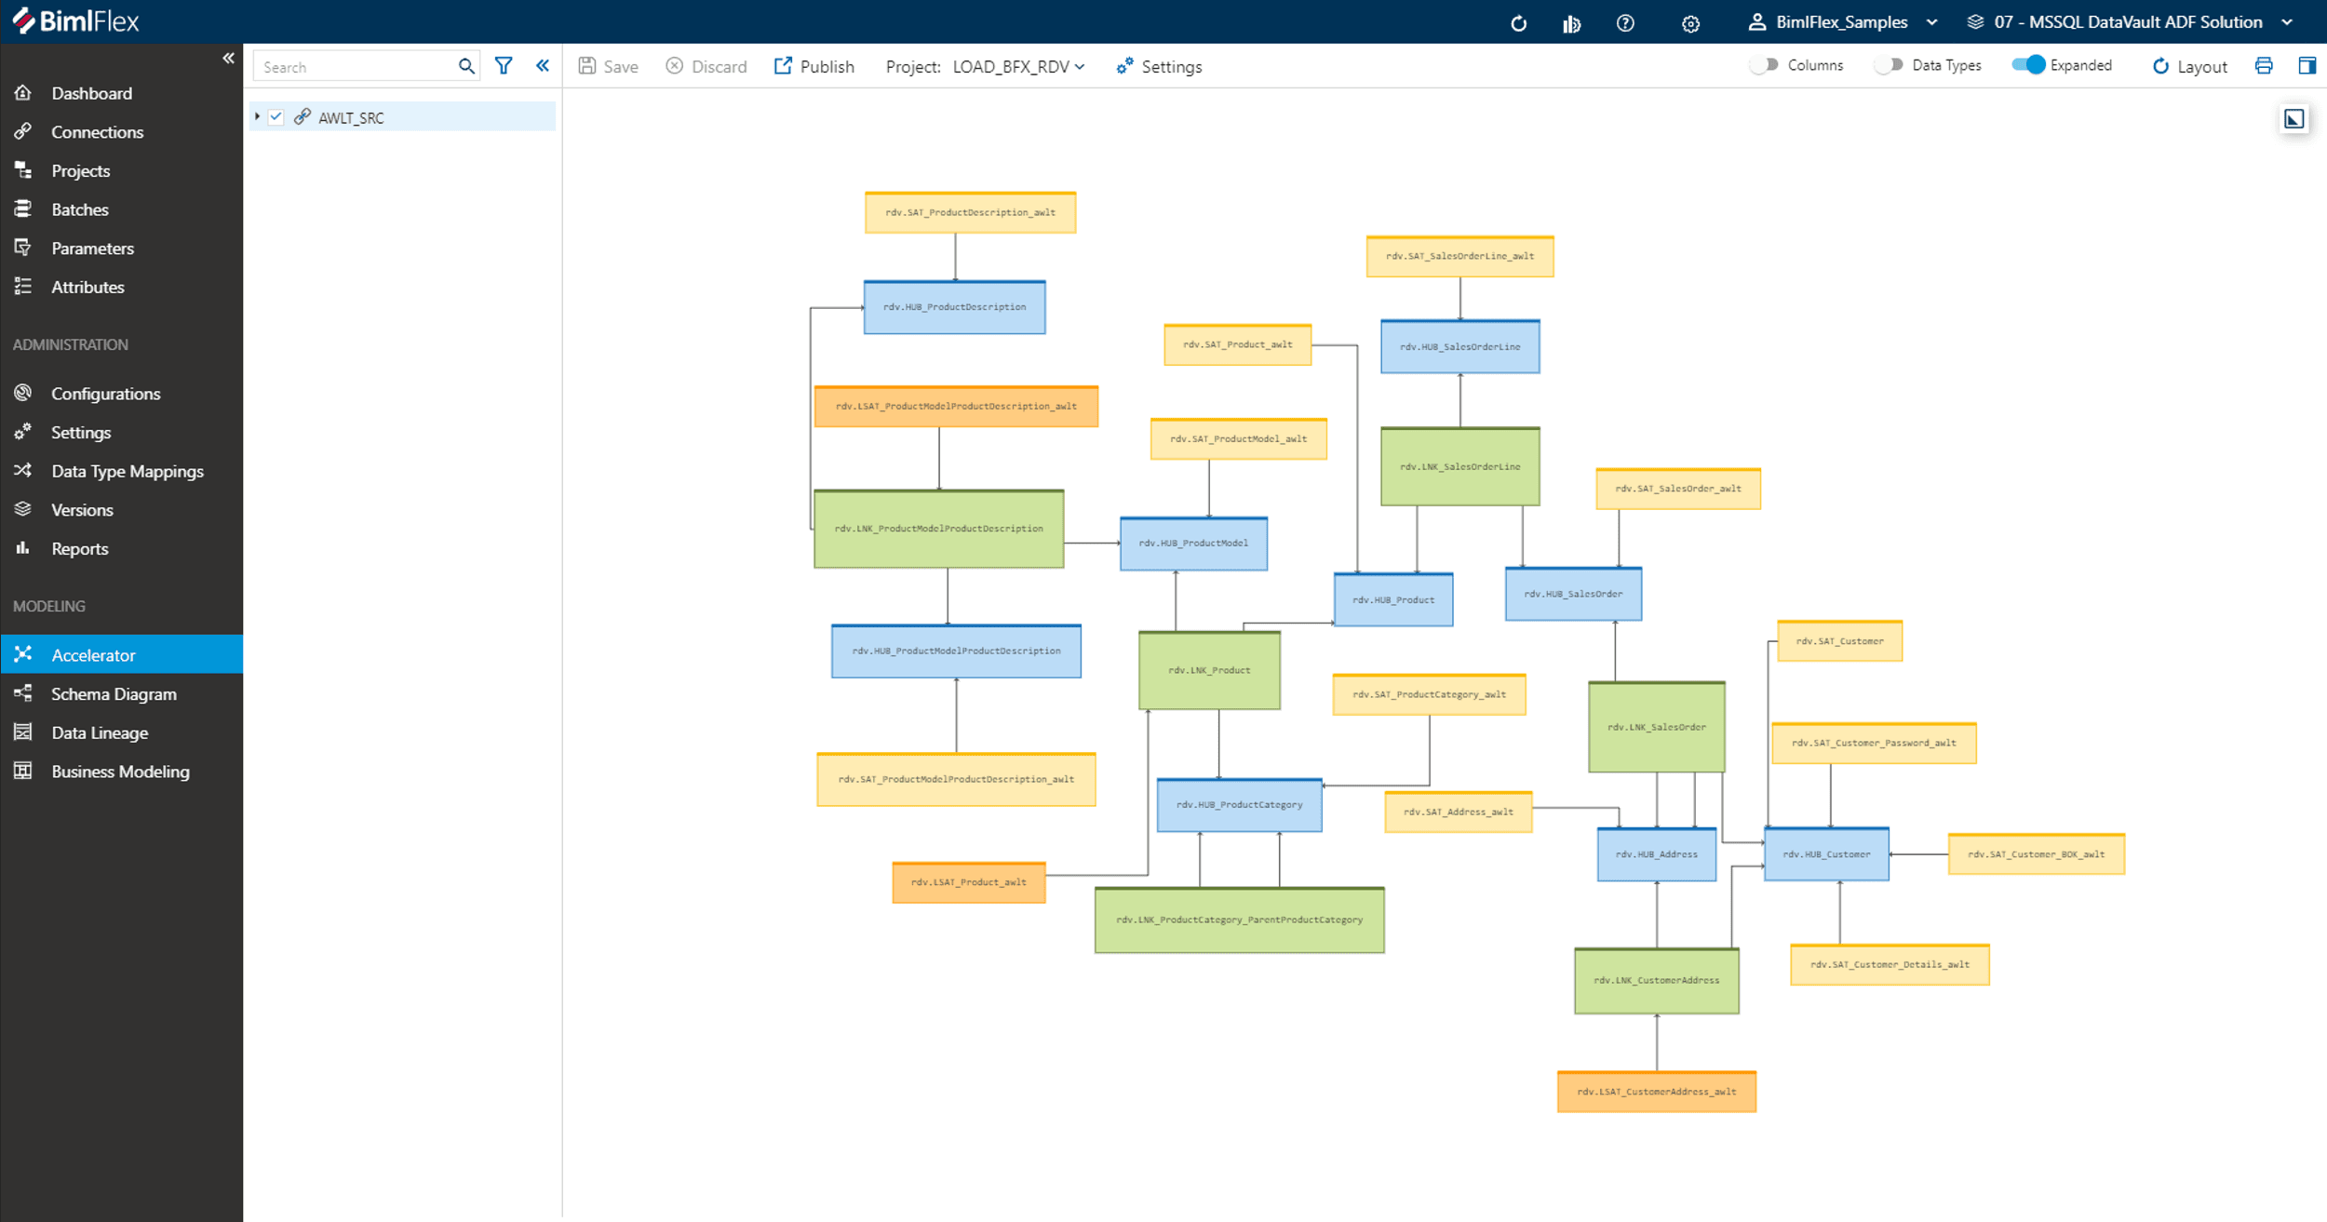Image resolution: width=2327 pixels, height=1222 pixels.
Task: Uncheck the AWLT_SRC checkbox
Action: coord(276,117)
